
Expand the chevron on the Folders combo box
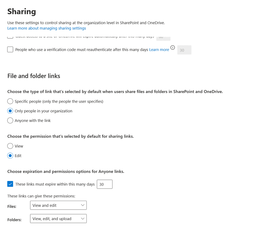click(82, 219)
